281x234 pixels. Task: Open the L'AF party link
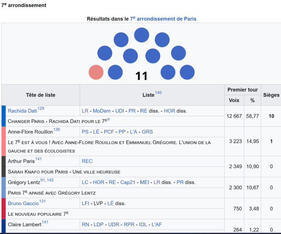[157, 224]
